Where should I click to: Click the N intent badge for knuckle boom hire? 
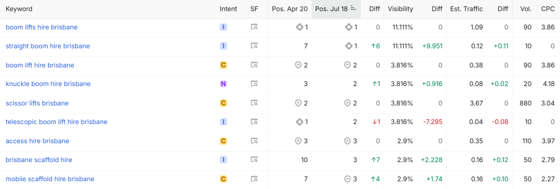[223, 84]
